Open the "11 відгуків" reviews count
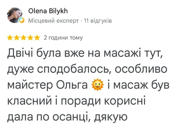 coord(98,21)
